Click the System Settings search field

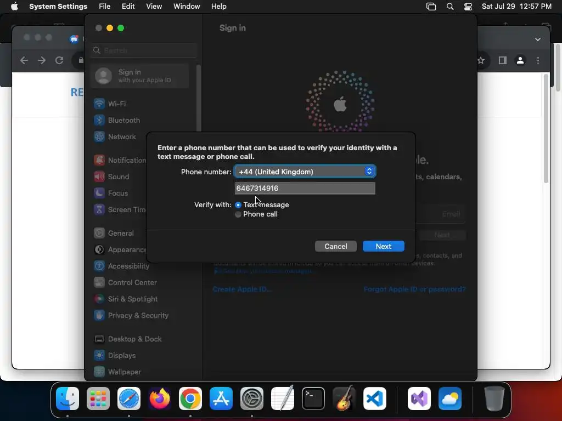pyautogui.click(x=144, y=50)
